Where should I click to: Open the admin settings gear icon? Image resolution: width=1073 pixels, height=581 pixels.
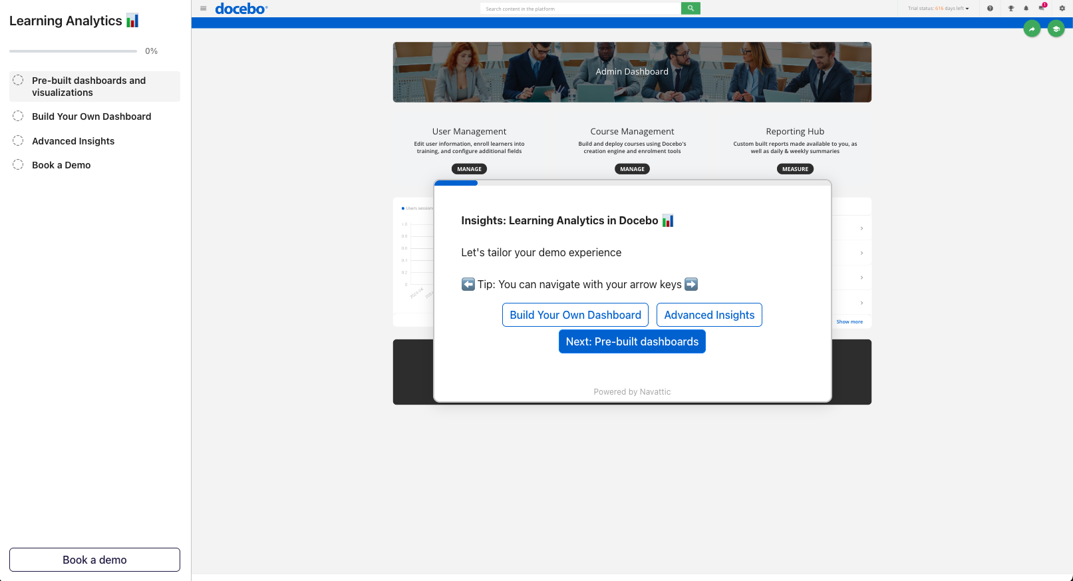pyautogui.click(x=1062, y=9)
